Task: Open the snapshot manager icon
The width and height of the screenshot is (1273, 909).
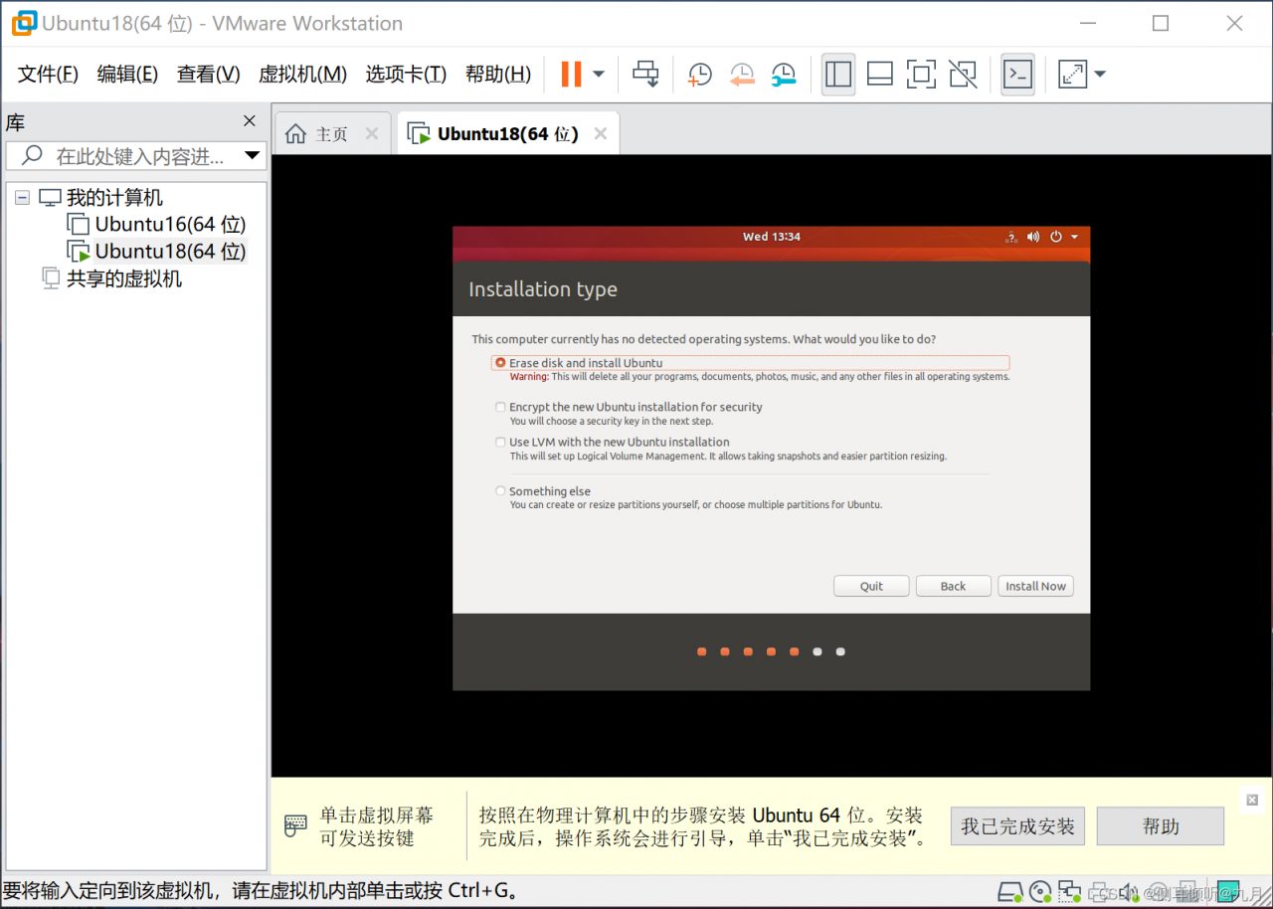Action: coord(784,75)
